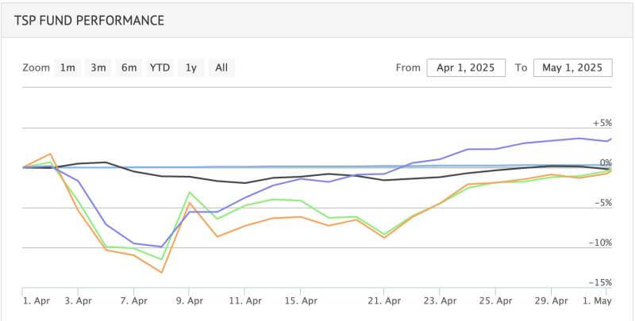Click the -10% y-axis label
Image resolution: width=635 pixels, height=321 pixels.
(600, 243)
